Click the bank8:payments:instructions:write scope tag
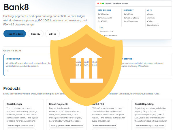This screenshot has width=173, height=130. coord(67,126)
